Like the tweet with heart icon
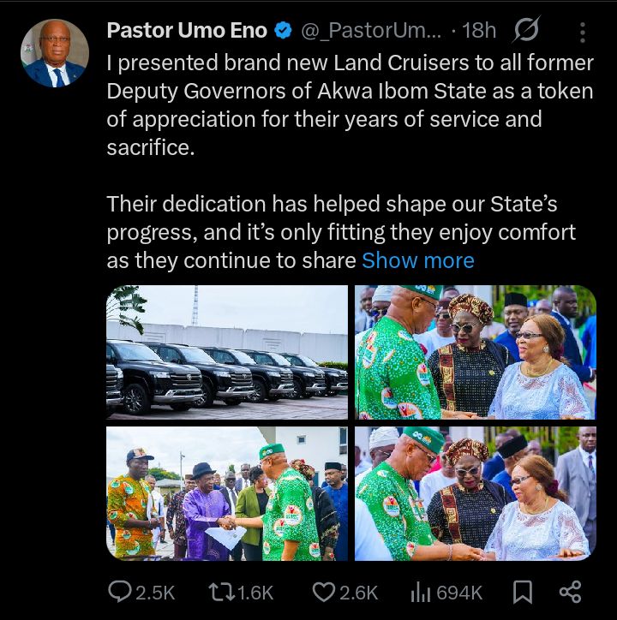617x620 pixels. [324, 591]
